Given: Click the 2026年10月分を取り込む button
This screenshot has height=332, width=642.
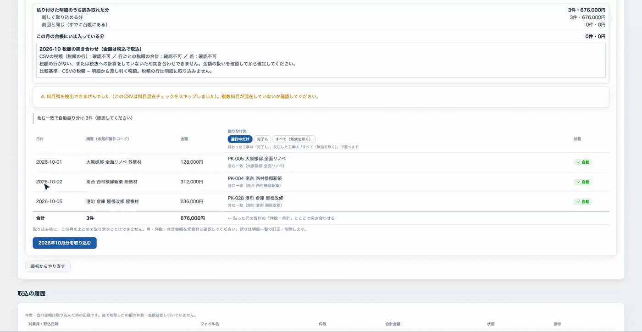Looking at the screenshot, I should click(x=65, y=243).
